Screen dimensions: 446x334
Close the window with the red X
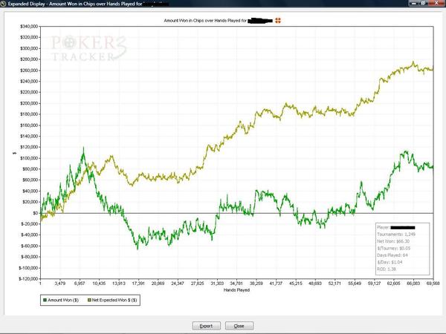[437, 3]
